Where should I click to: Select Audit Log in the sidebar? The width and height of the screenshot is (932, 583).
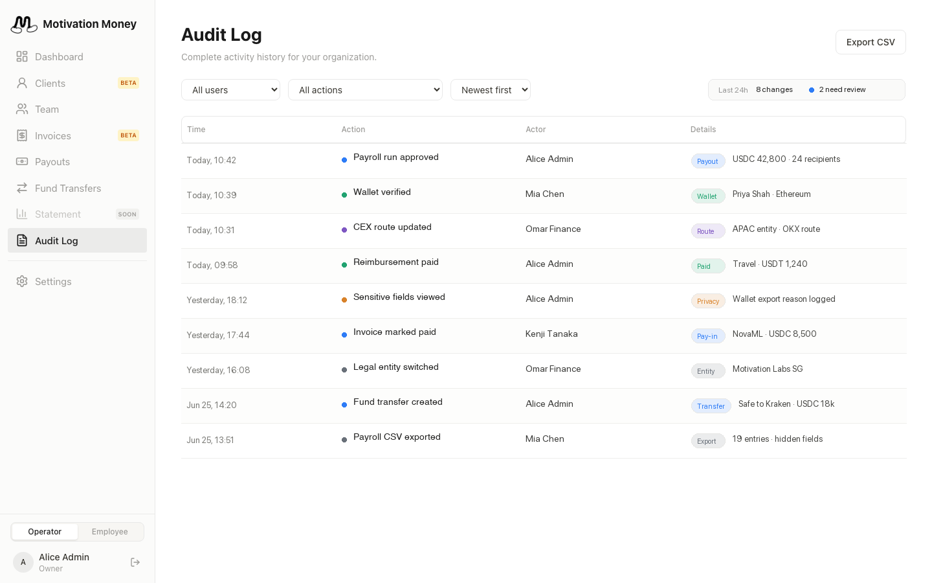[x=77, y=240]
